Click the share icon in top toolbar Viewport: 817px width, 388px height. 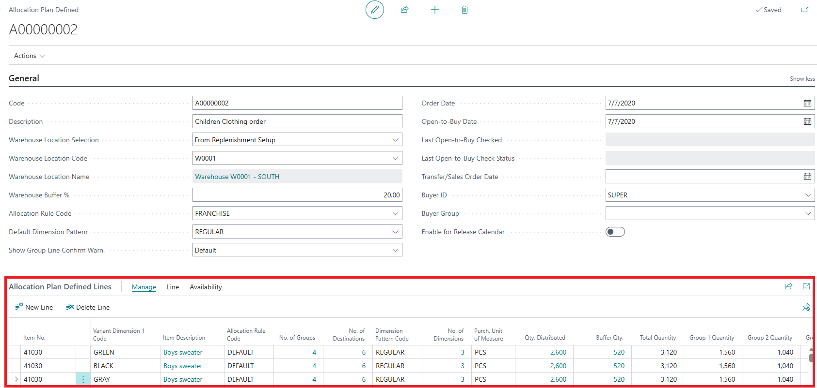click(x=404, y=10)
